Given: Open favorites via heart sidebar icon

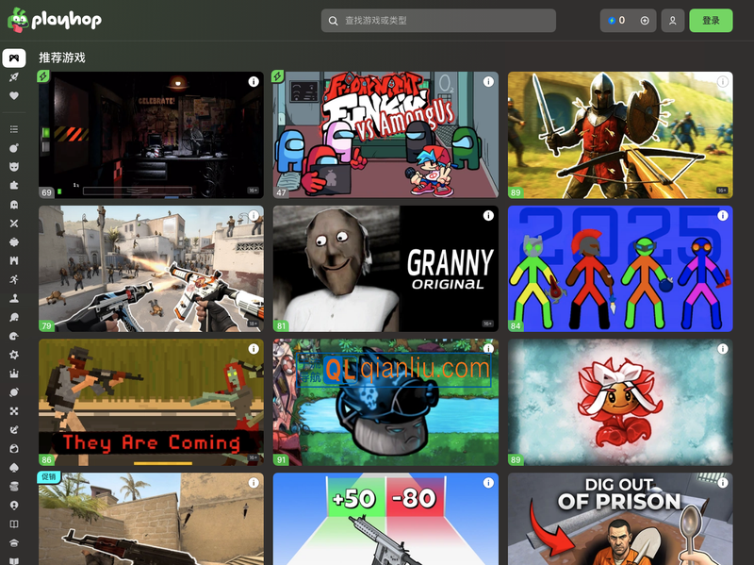Looking at the screenshot, I should tap(14, 95).
